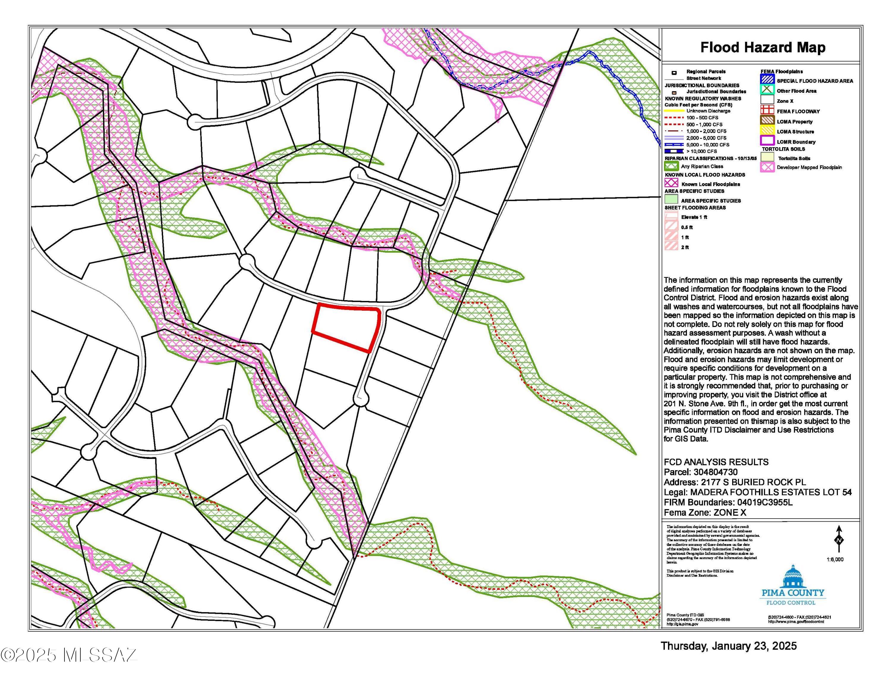Viewport: 891px width, 686px height.
Task: Click the Fema Zone: ZONE X line
Action: pos(705,513)
